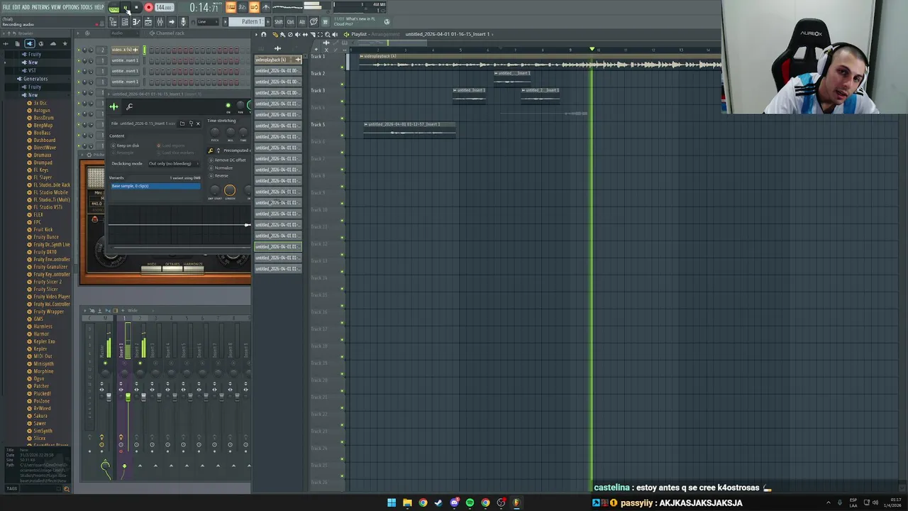The height and width of the screenshot is (511, 908).
Task: Expand the VST folder in Browser
Action: point(32,71)
